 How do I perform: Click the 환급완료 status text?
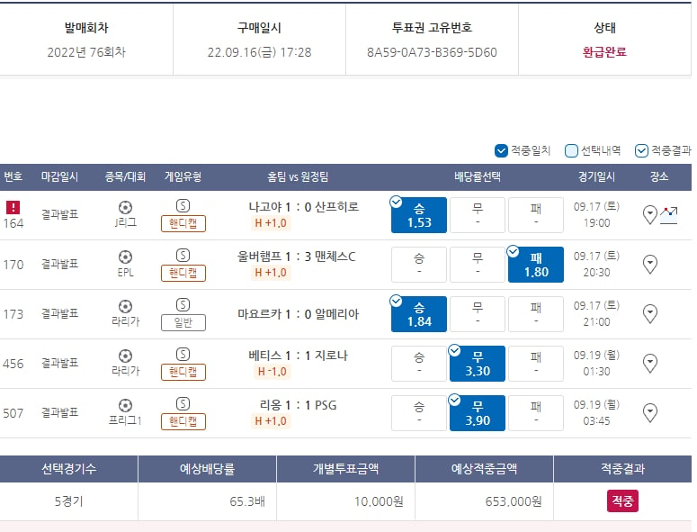[604, 52]
